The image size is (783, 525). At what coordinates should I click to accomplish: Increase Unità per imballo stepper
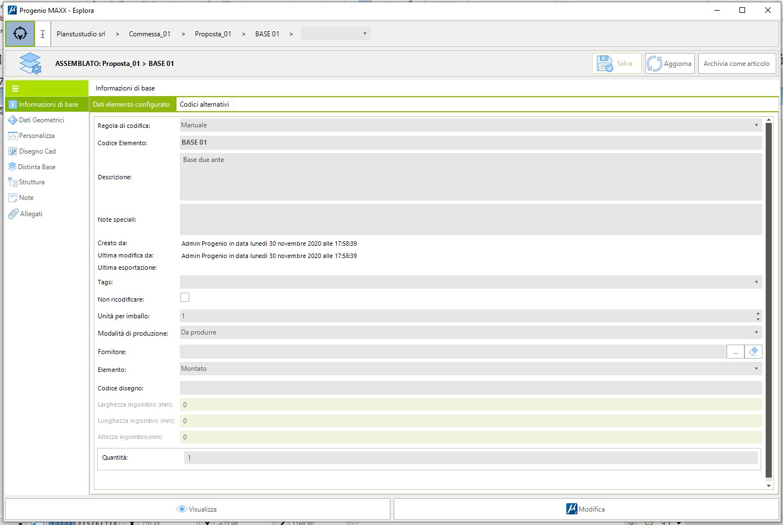coord(758,313)
